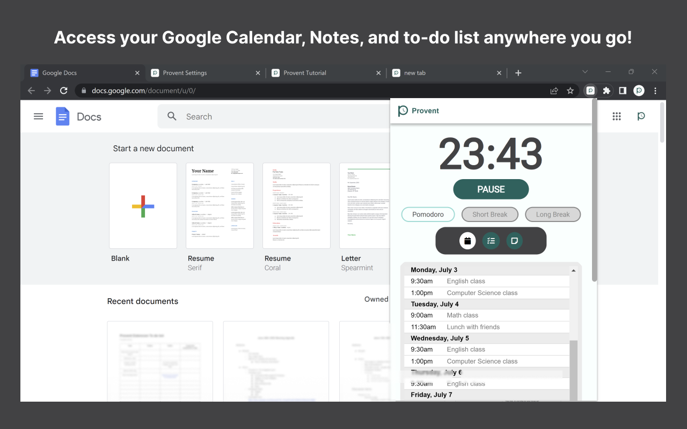Open the Resume Serif template
This screenshot has width=687, height=429.
(x=220, y=206)
